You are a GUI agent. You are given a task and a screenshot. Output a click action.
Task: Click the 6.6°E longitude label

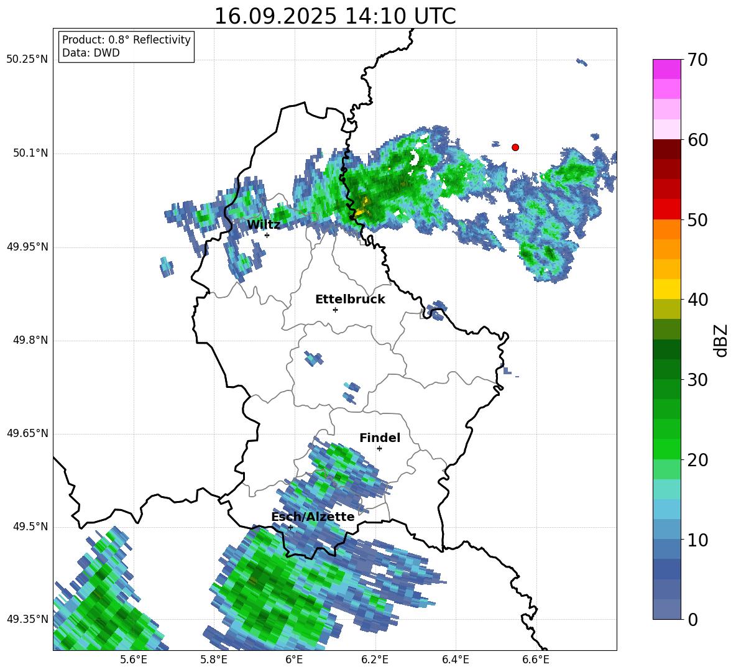coord(536,660)
